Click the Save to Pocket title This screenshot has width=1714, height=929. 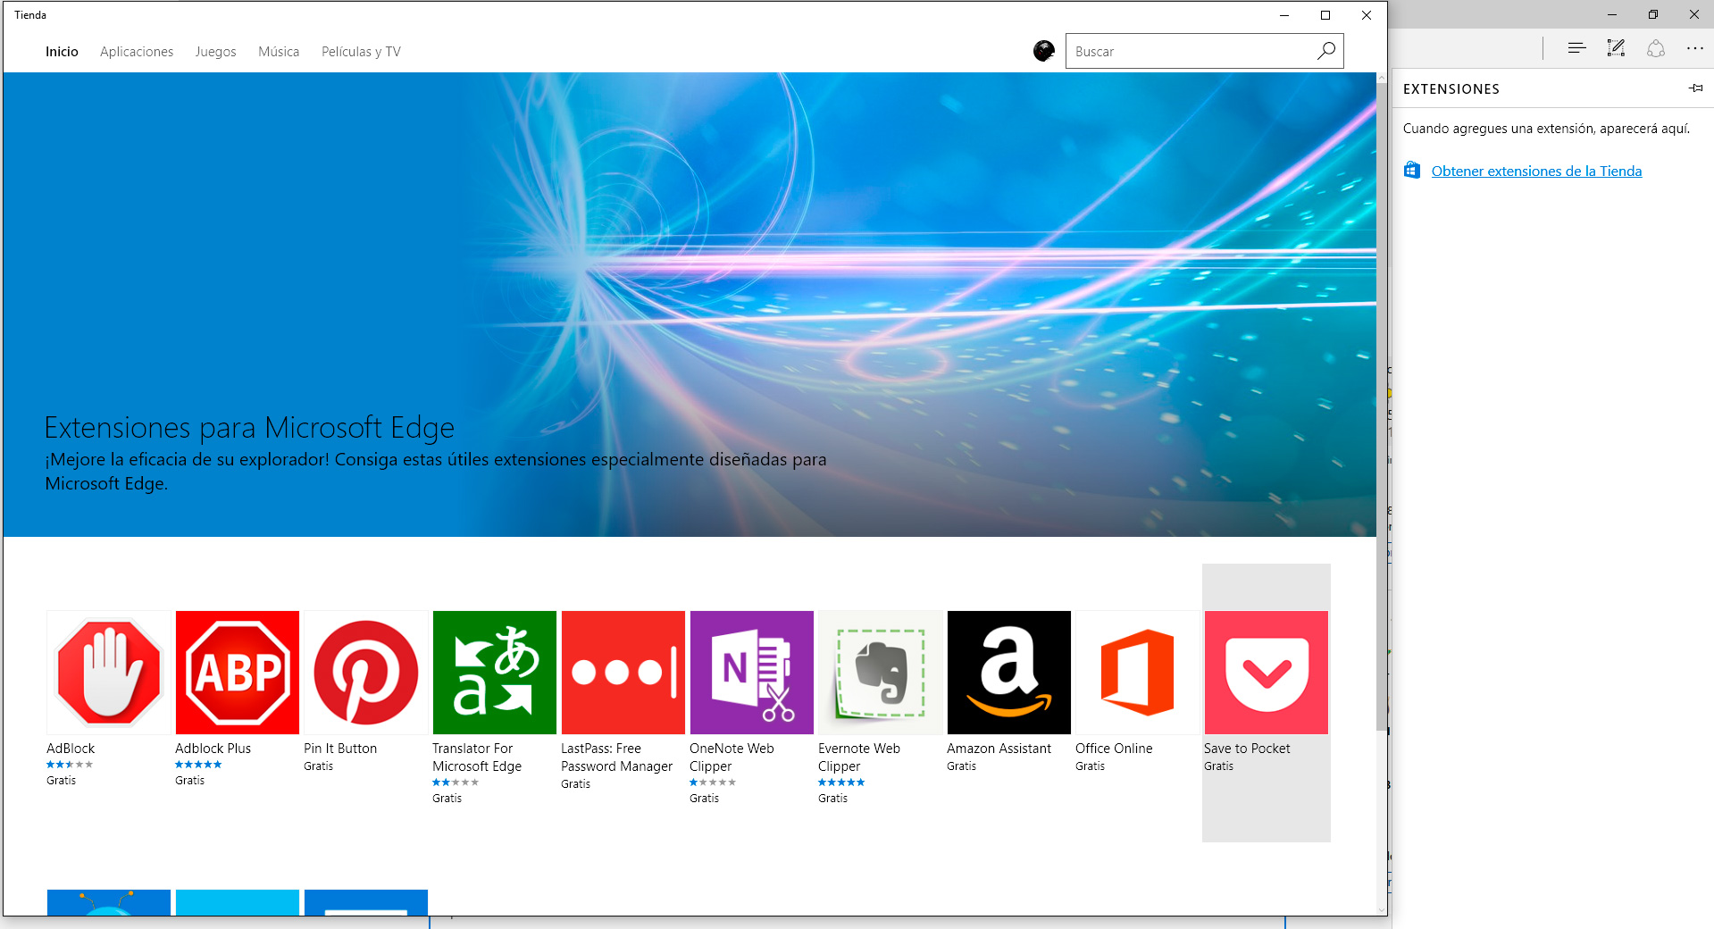point(1247,749)
